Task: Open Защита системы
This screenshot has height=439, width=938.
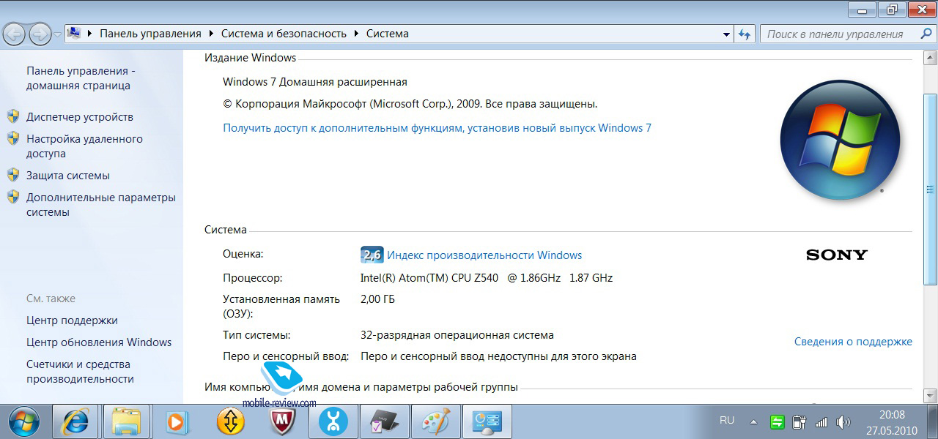Action: click(x=68, y=176)
